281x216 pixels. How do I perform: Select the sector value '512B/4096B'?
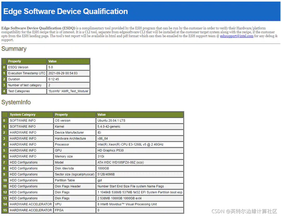(x=140, y=174)
